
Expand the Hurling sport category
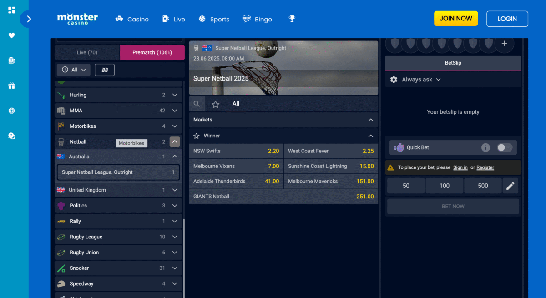[x=175, y=95]
